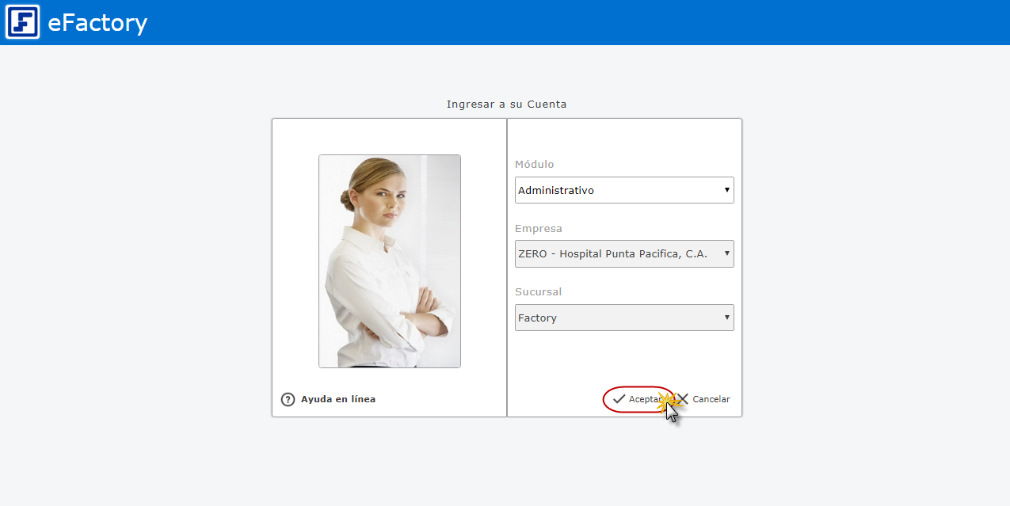The width and height of the screenshot is (1010, 506).
Task: Click the Ingresar a su Cuenta heading
Action: (506, 104)
